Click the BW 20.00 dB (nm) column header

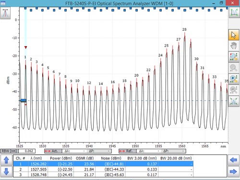coord(176,158)
